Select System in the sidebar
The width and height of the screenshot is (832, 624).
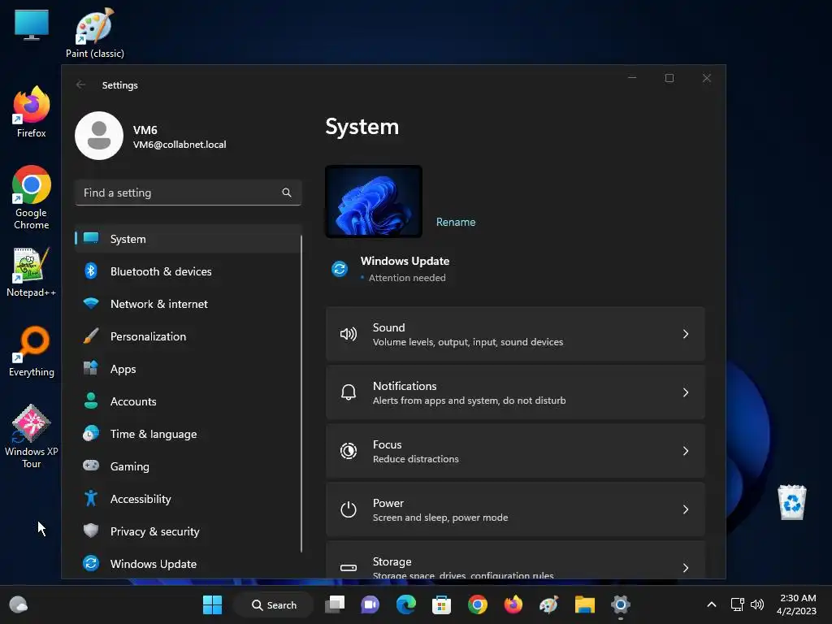pos(188,239)
